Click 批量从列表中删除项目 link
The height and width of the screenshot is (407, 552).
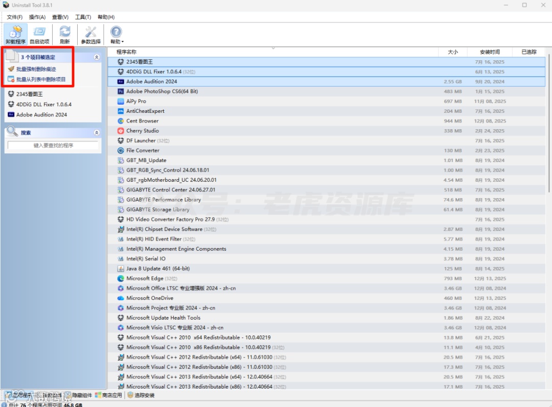point(41,79)
